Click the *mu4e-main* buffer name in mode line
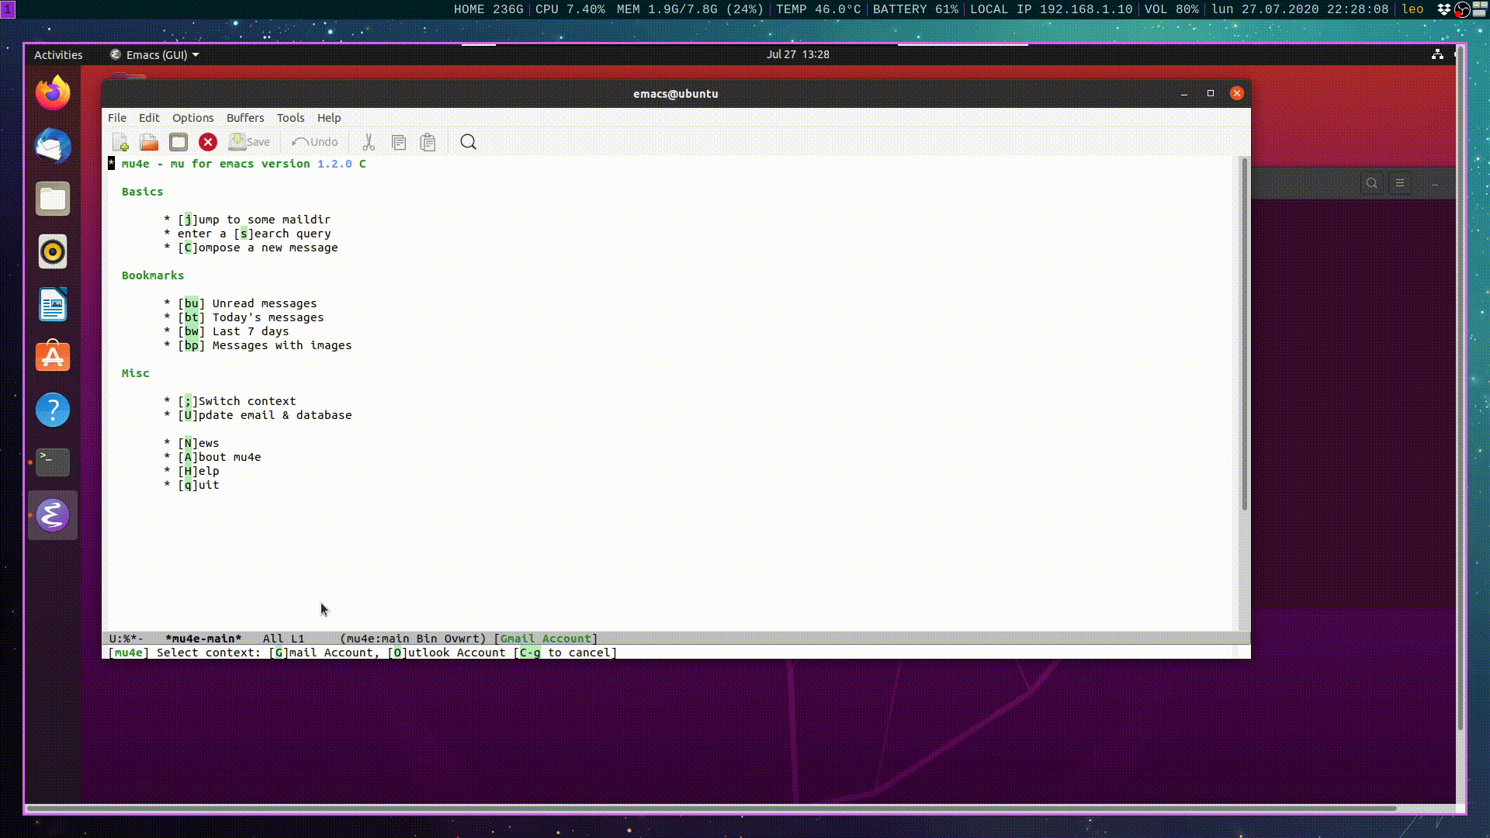This screenshot has width=1490, height=838. click(x=203, y=639)
